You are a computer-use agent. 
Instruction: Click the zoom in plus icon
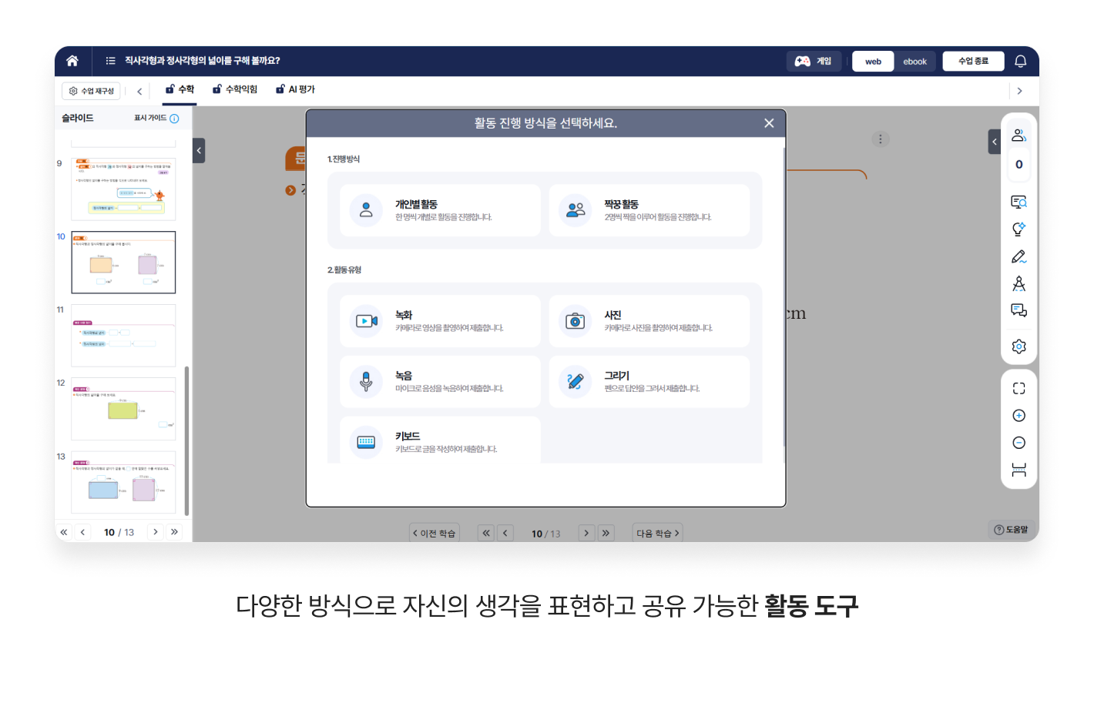coord(1018,416)
